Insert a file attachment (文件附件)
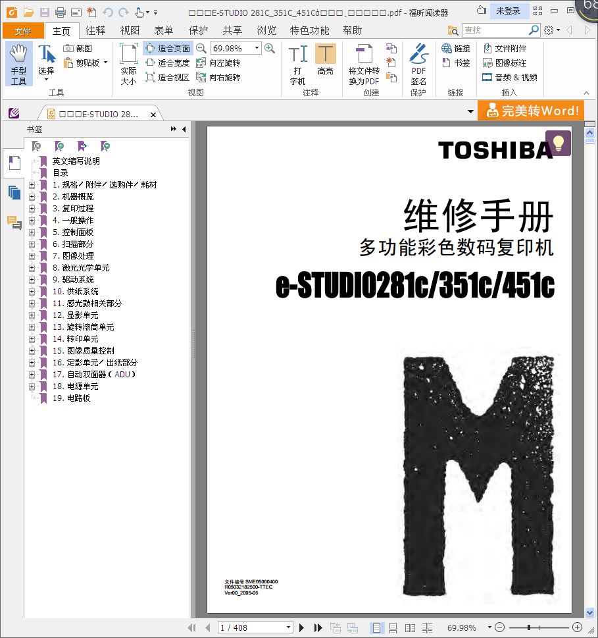Screen dimensions: 598x638 click(x=505, y=49)
